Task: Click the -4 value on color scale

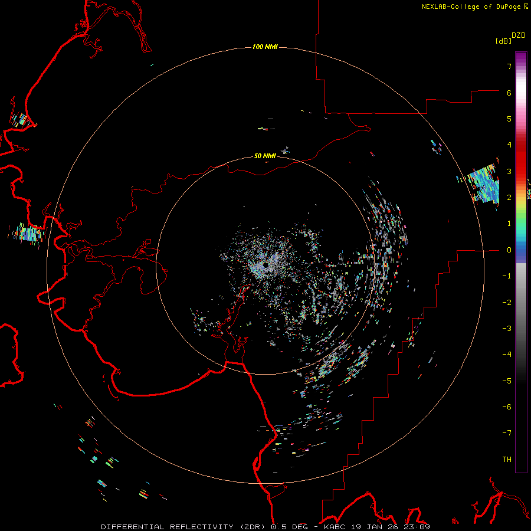Action: tap(507, 355)
